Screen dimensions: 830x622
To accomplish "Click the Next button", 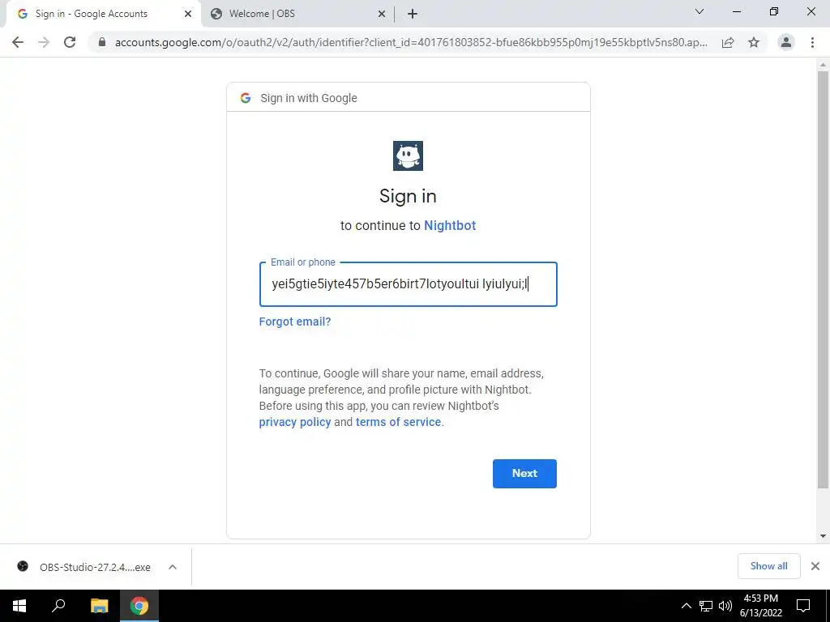I will pos(524,473).
